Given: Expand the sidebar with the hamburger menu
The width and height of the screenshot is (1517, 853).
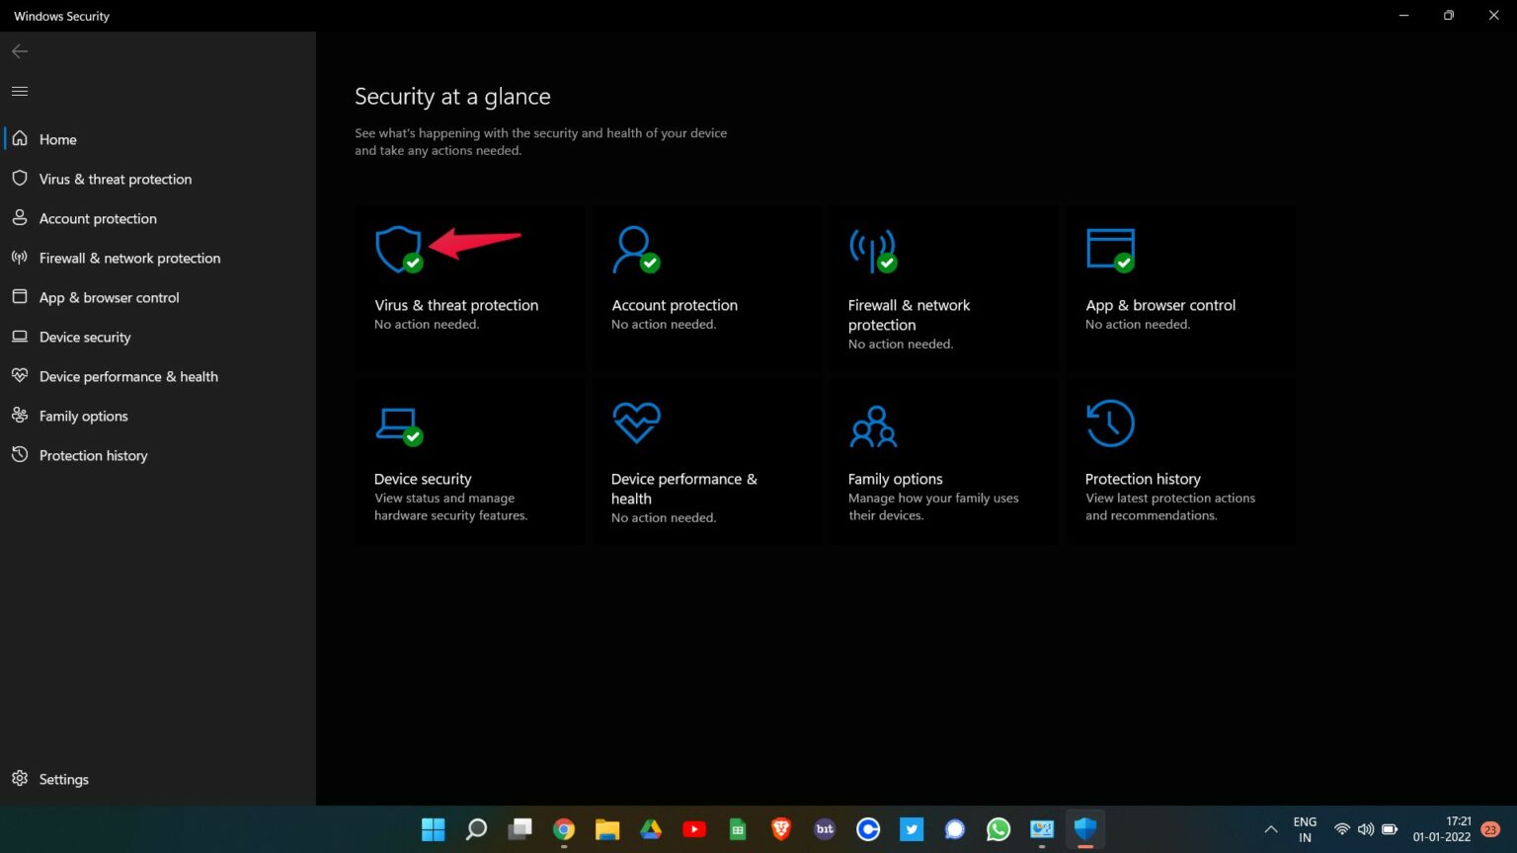Looking at the screenshot, I should (x=19, y=90).
